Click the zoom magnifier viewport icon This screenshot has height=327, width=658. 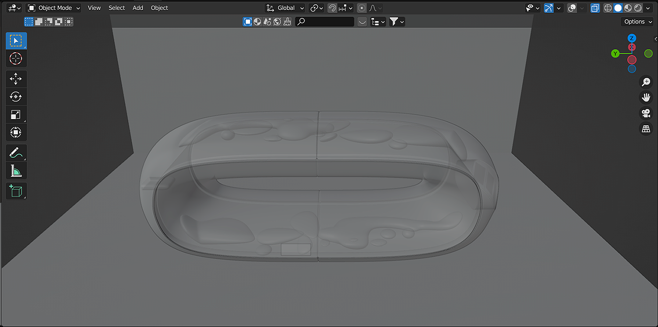click(x=646, y=82)
